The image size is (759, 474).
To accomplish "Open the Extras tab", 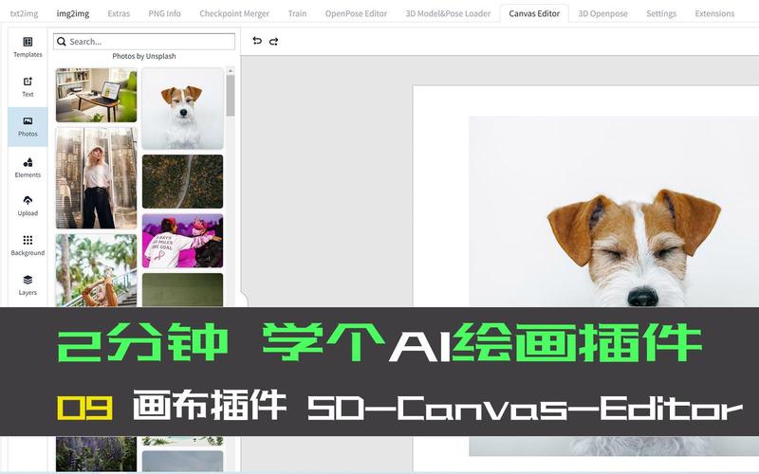I will point(119,13).
